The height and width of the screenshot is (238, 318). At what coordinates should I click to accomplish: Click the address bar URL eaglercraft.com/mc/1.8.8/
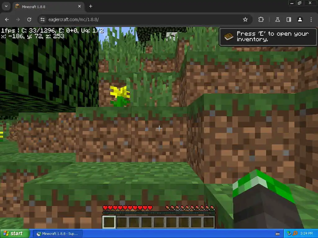coord(73,20)
